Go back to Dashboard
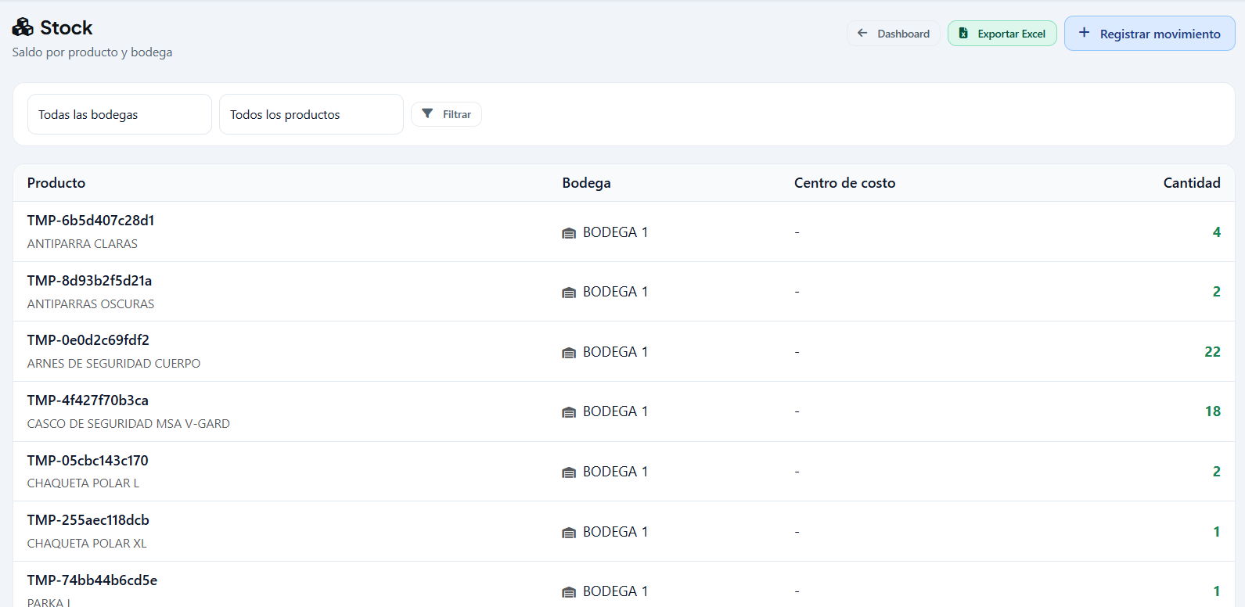Image resolution: width=1245 pixels, height=607 pixels. pos(894,34)
